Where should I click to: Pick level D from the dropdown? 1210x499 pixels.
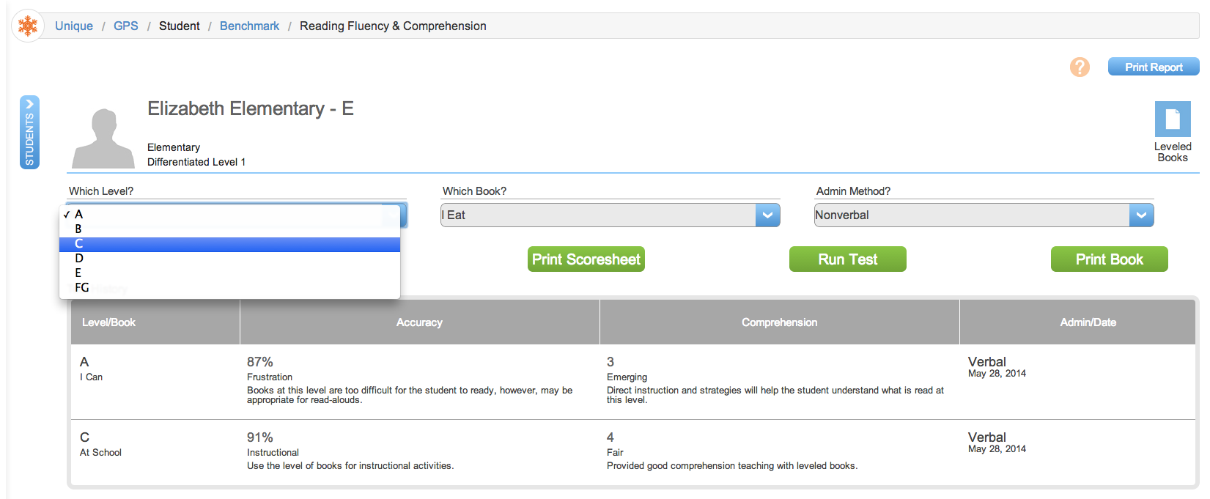(79, 259)
